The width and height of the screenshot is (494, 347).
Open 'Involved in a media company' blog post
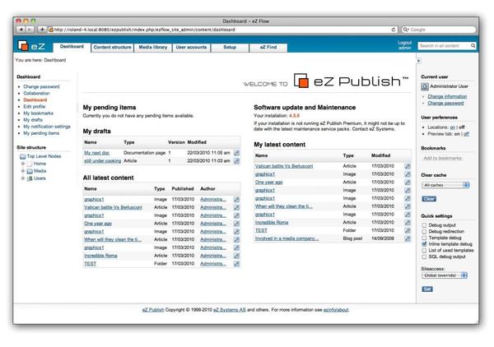point(287,238)
